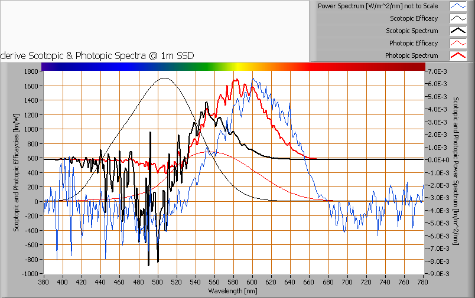Select the Power Spectrum legend label
Viewport: 475px width, 298px height.
tap(378, 6)
